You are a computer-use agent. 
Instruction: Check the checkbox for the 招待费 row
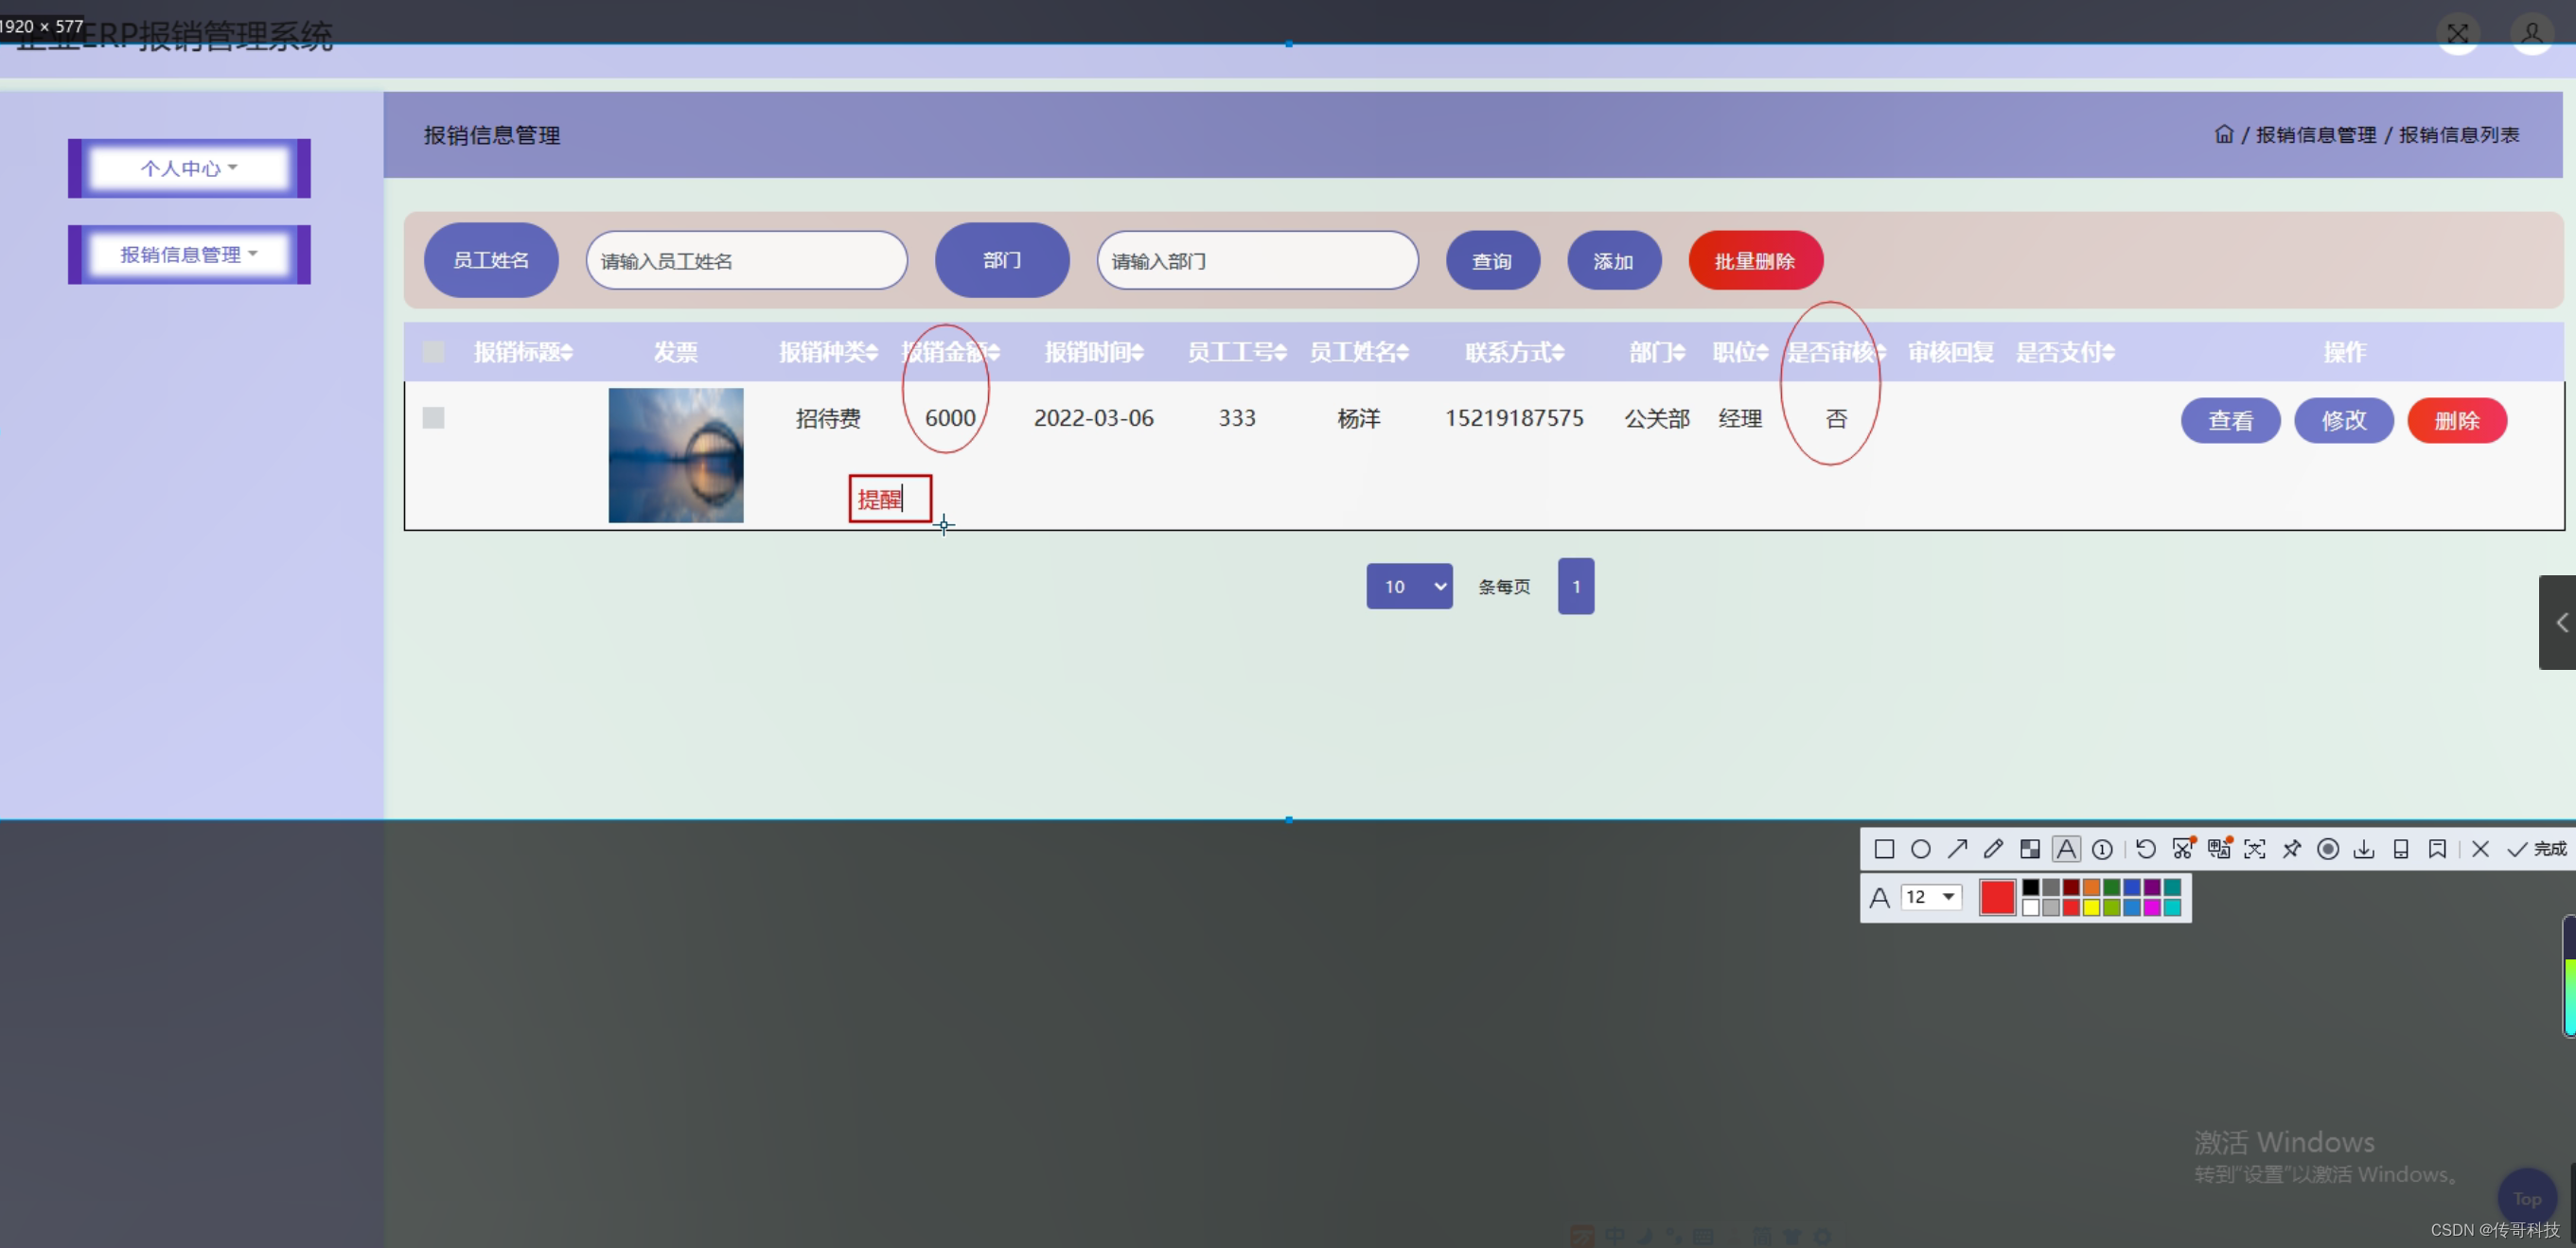(433, 418)
